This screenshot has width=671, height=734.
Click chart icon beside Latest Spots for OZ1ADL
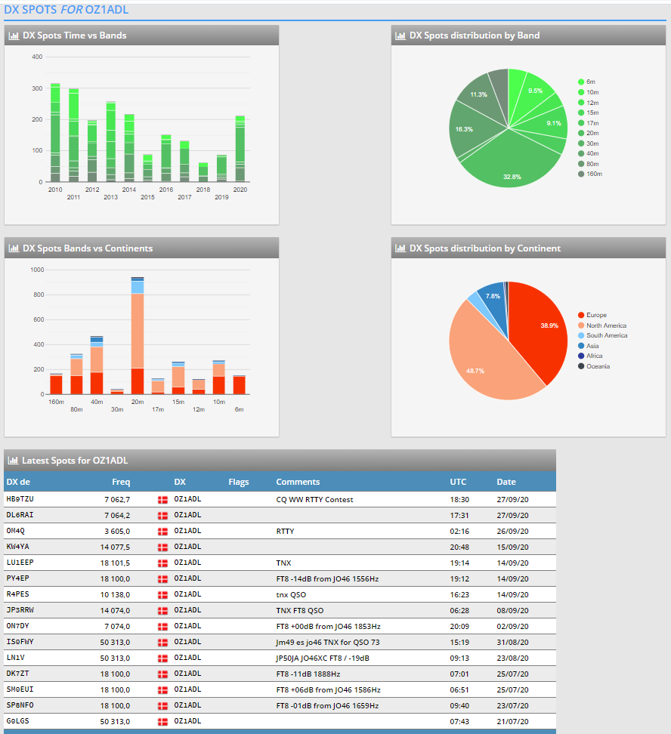pos(13,461)
